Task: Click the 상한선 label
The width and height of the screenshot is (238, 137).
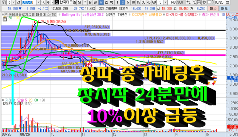Action: 110,15
